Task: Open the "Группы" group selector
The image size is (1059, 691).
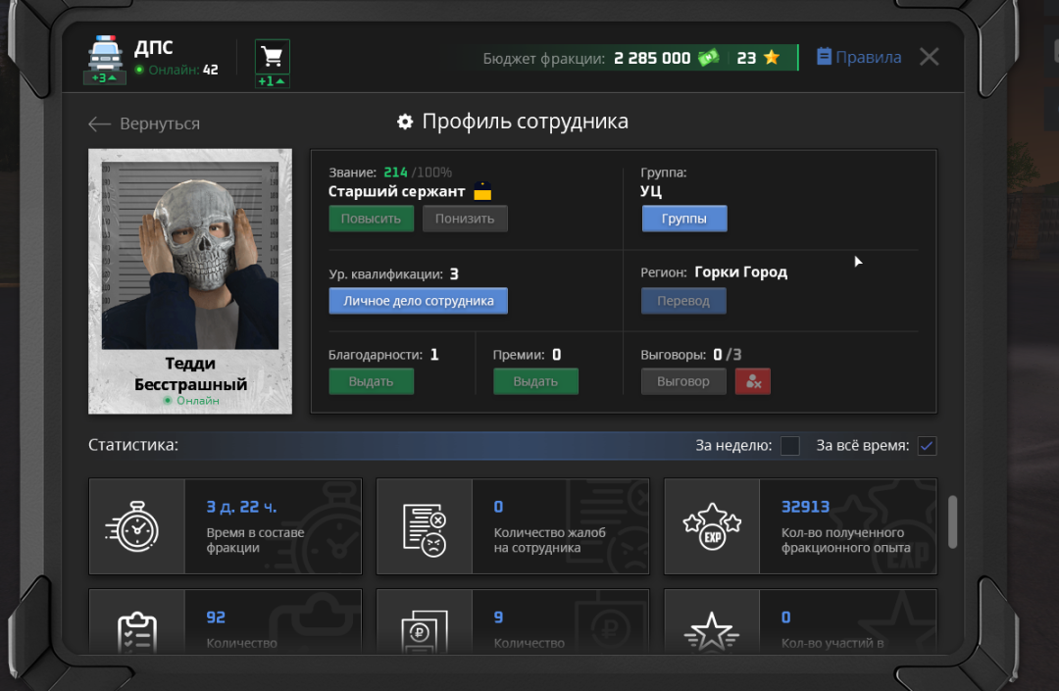Action: pos(684,219)
